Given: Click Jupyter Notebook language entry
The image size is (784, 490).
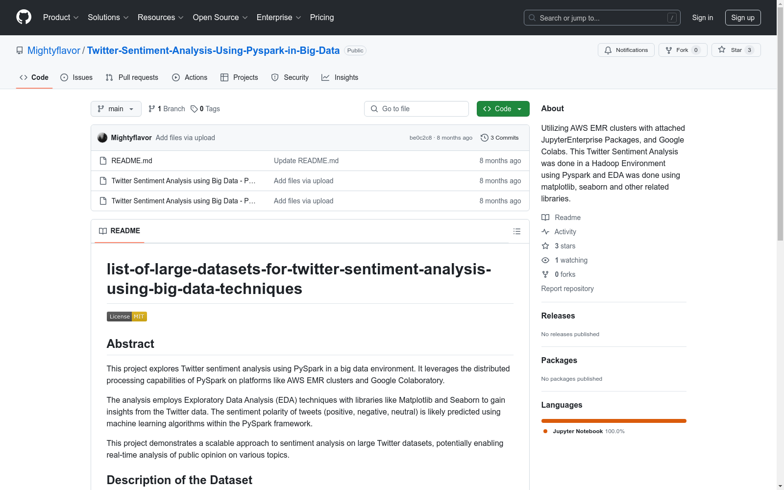Looking at the screenshot, I should click(x=584, y=431).
